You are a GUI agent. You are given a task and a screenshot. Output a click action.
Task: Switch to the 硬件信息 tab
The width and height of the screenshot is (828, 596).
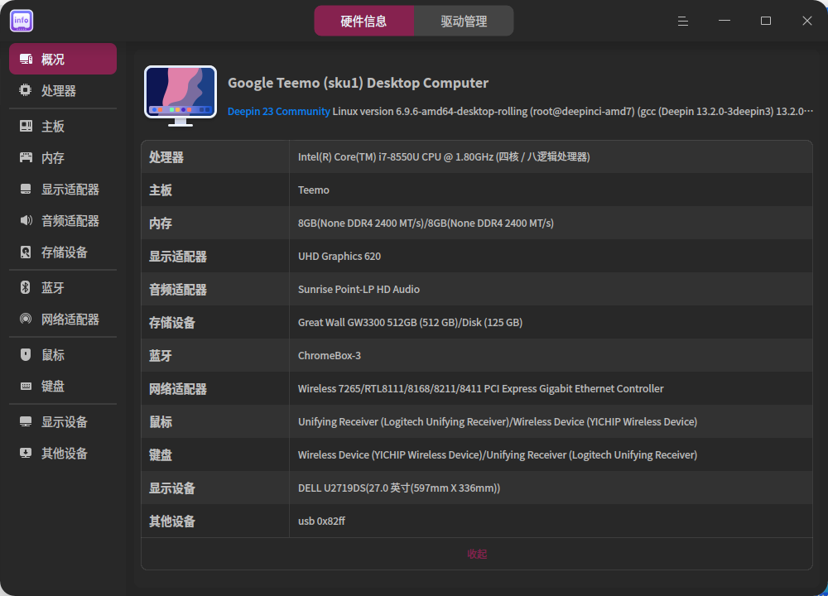(x=363, y=22)
